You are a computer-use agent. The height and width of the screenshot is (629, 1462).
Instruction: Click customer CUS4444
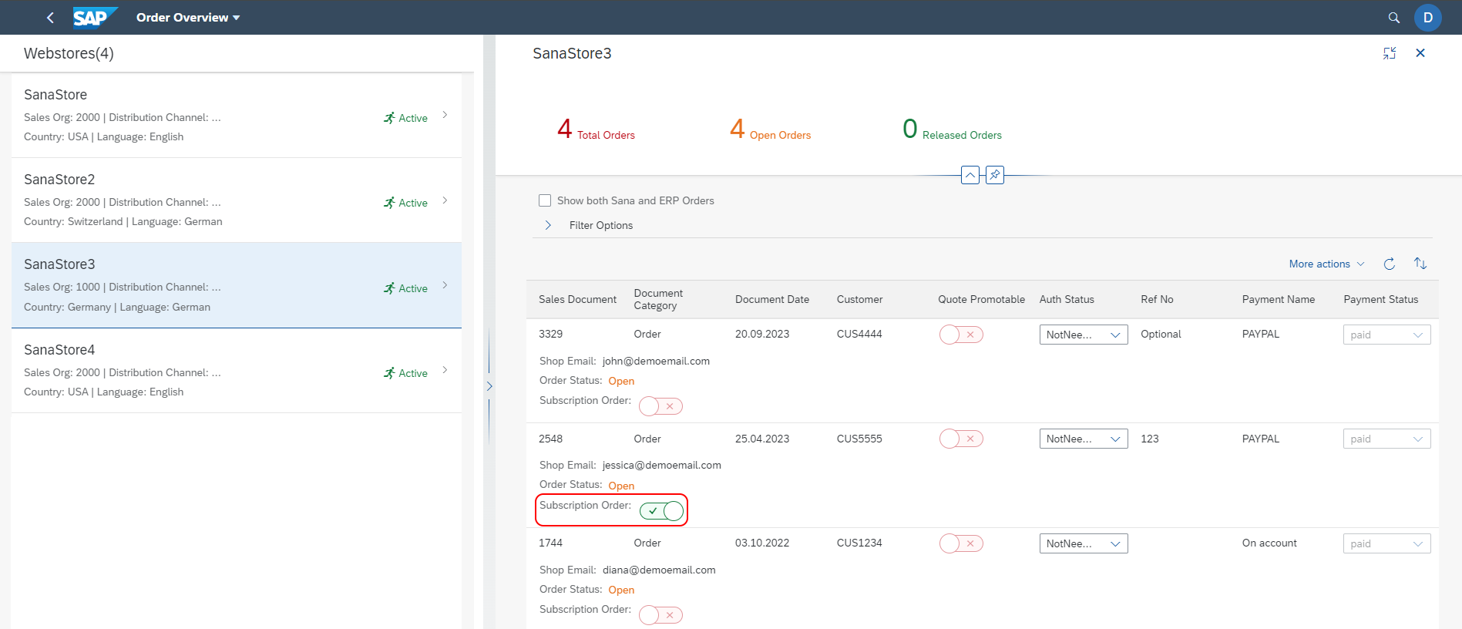pos(859,334)
